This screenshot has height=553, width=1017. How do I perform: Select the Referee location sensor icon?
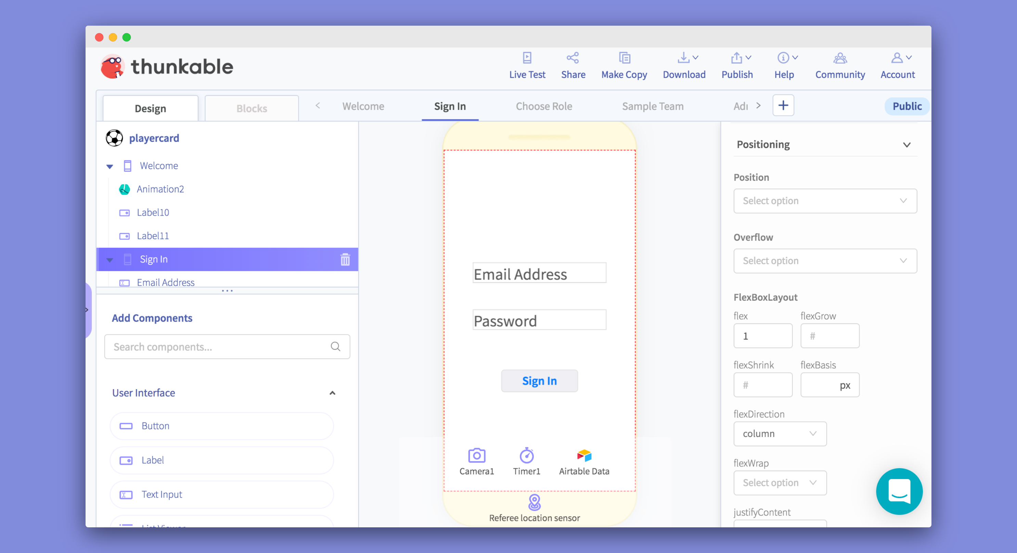point(534,502)
